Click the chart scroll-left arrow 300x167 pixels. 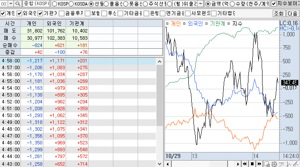pos(168,164)
